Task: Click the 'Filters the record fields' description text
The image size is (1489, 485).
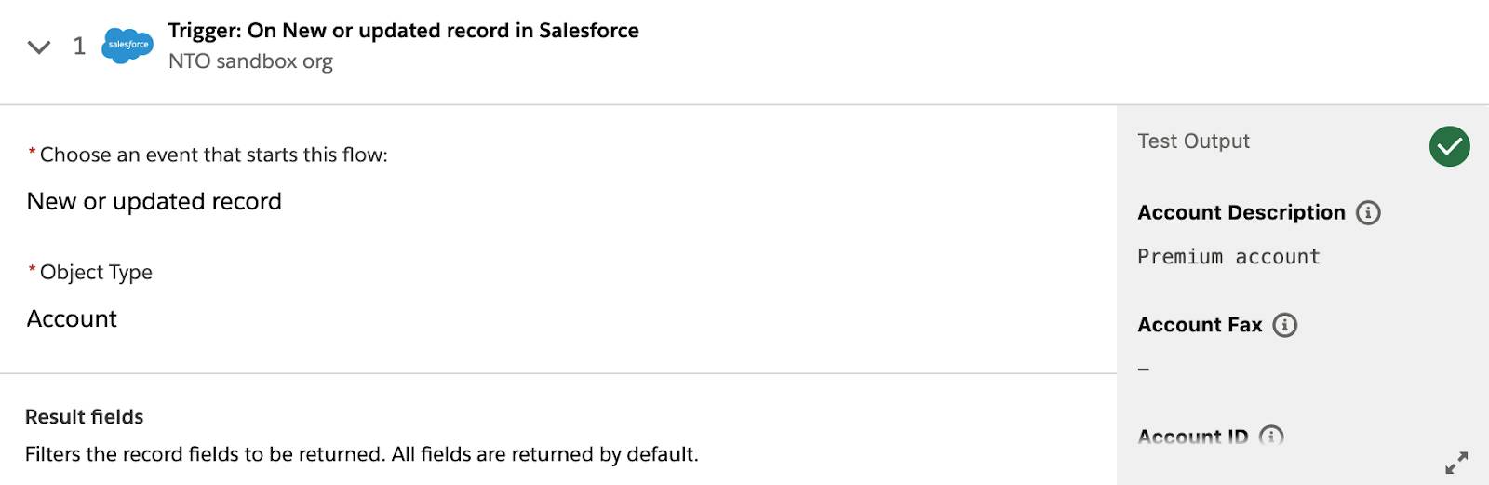Action: click(x=361, y=454)
